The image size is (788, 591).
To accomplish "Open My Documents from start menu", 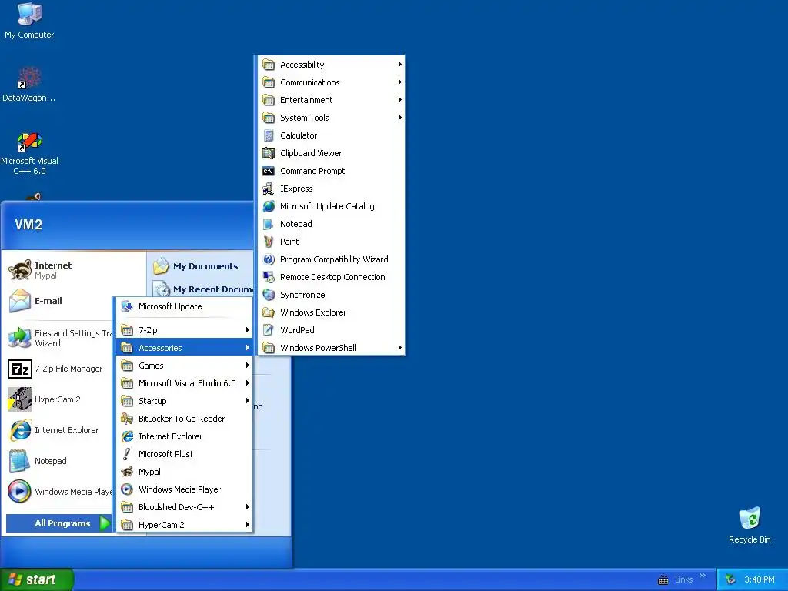I will point(201,266).
